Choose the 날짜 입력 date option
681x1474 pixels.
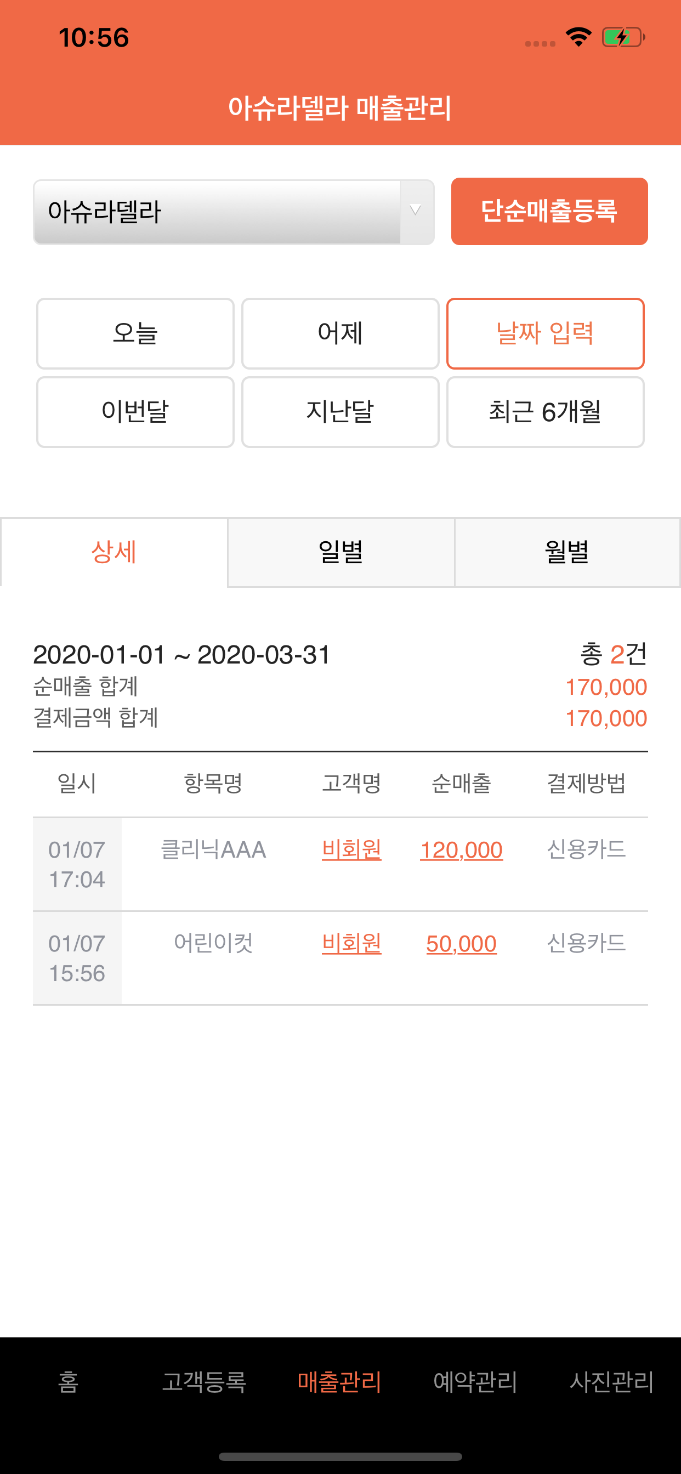(x=546, y=333)
